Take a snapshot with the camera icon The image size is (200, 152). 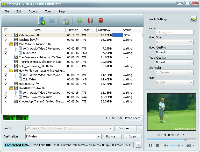[189, 145]
